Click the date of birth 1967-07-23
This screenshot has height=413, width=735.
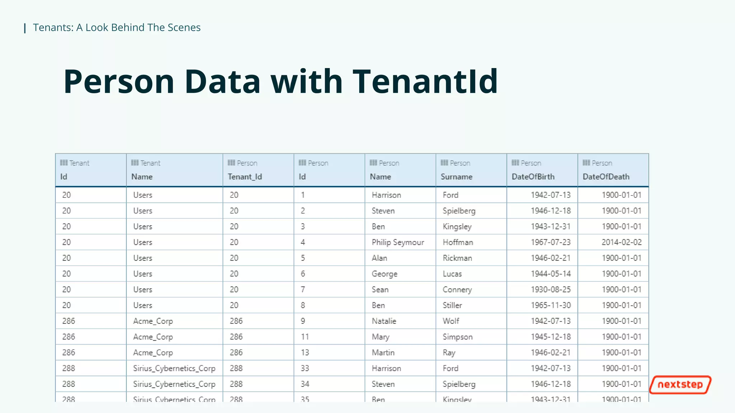pyautogui.click(x=551, y=242)
